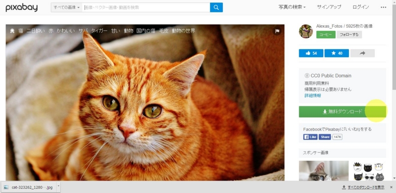Image resolution: width=396 pixels, height=193 pixels.
Task: Select the サバ tag
Action: click(x=83, y=31)
